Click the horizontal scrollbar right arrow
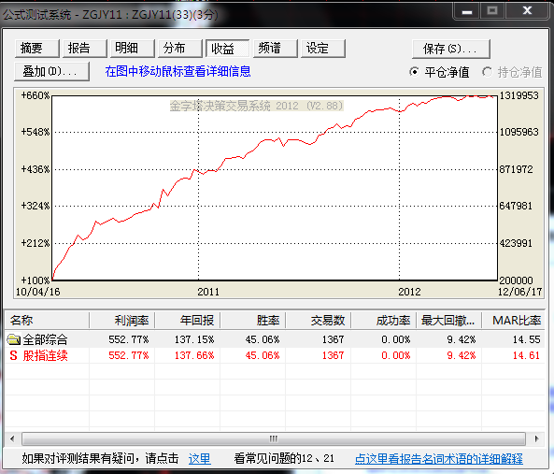This screenshot has height=474, width=554. point(536,439)
